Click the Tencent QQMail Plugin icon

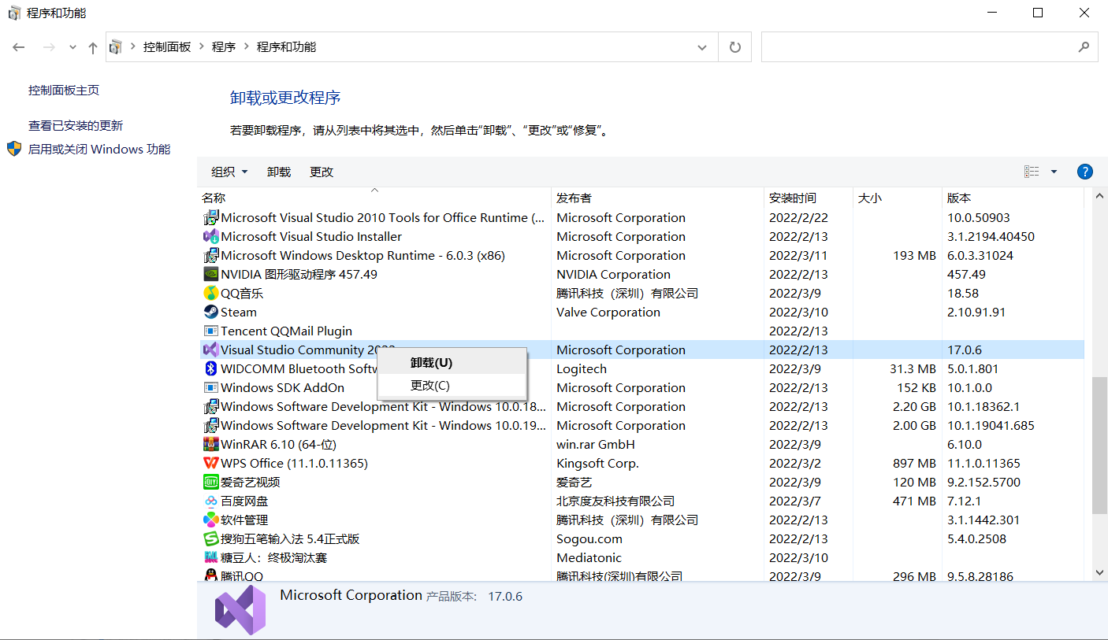tap(210, 331)
